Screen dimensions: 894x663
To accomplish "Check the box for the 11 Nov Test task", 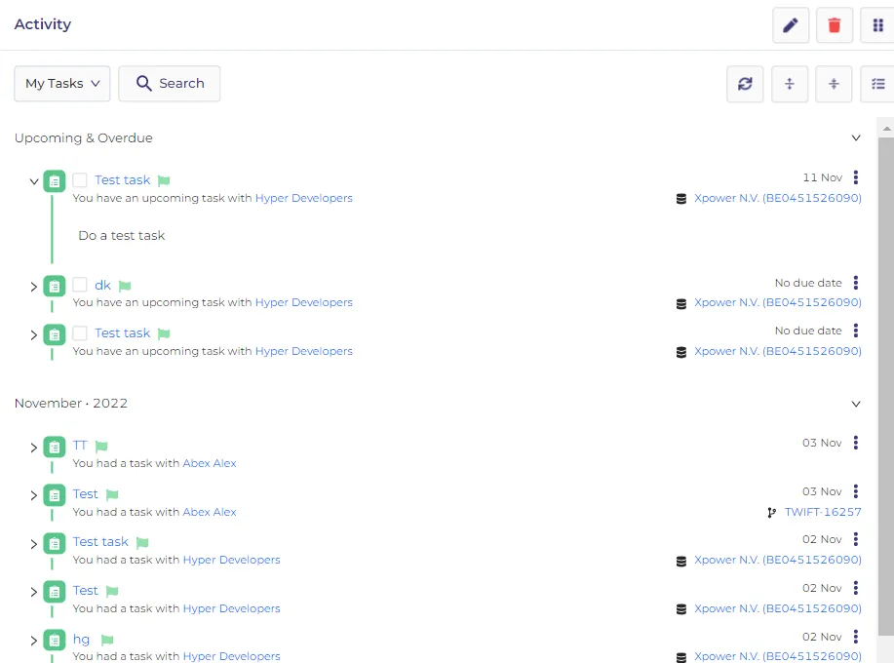I will coord(80,180).
